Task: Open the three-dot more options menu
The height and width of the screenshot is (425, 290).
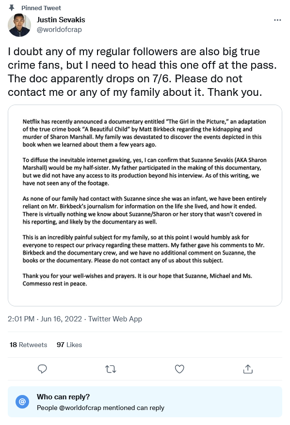Action: click(x=277, y=20)
